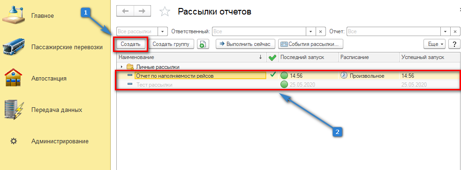The image size is (461, 170).
Task: Select the Автостанция building icon
Action: pyautogui.click(x=14, y=78)
